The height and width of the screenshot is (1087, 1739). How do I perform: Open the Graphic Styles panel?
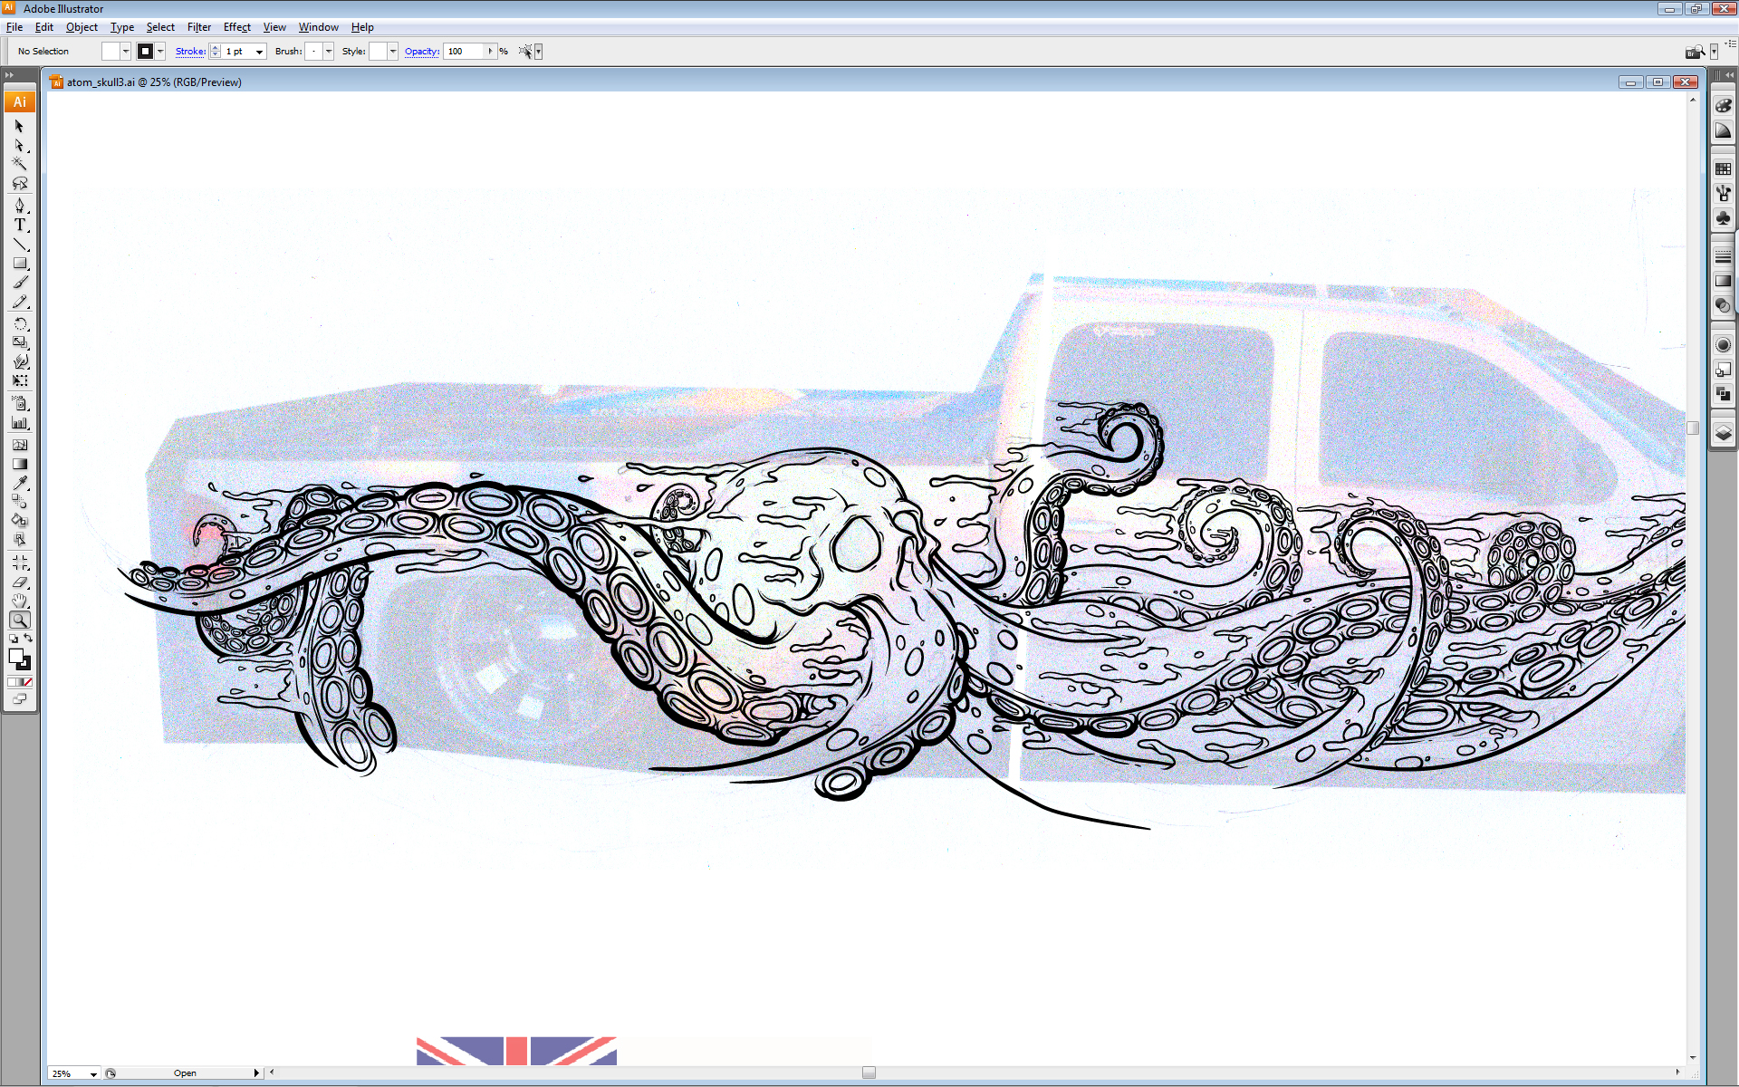click(1723, 369)
